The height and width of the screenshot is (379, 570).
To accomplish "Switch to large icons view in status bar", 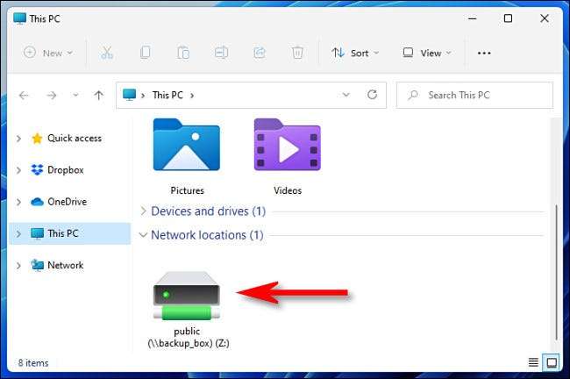I will coord(552,362).
